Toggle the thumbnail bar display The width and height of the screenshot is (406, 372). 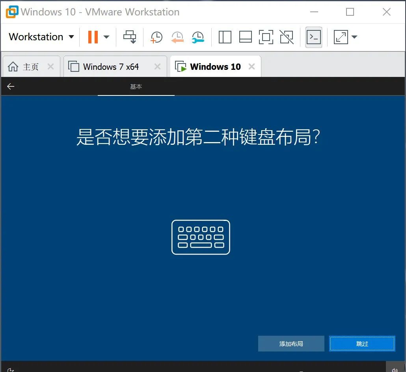(x=246, y=37)
